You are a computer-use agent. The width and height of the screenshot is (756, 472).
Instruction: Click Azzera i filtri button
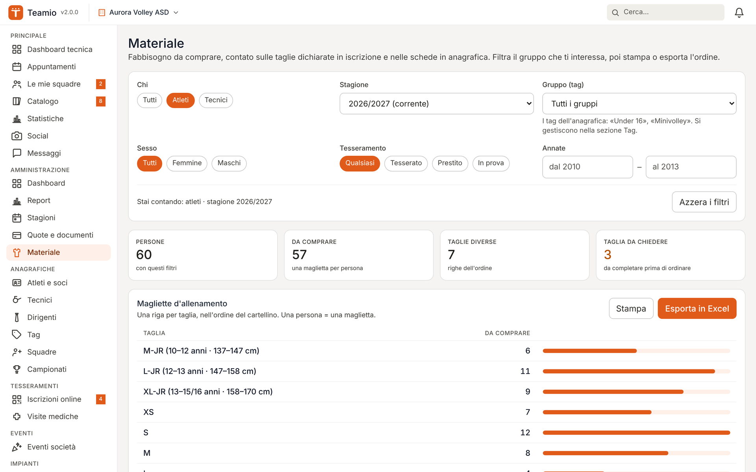click(704, 202)
